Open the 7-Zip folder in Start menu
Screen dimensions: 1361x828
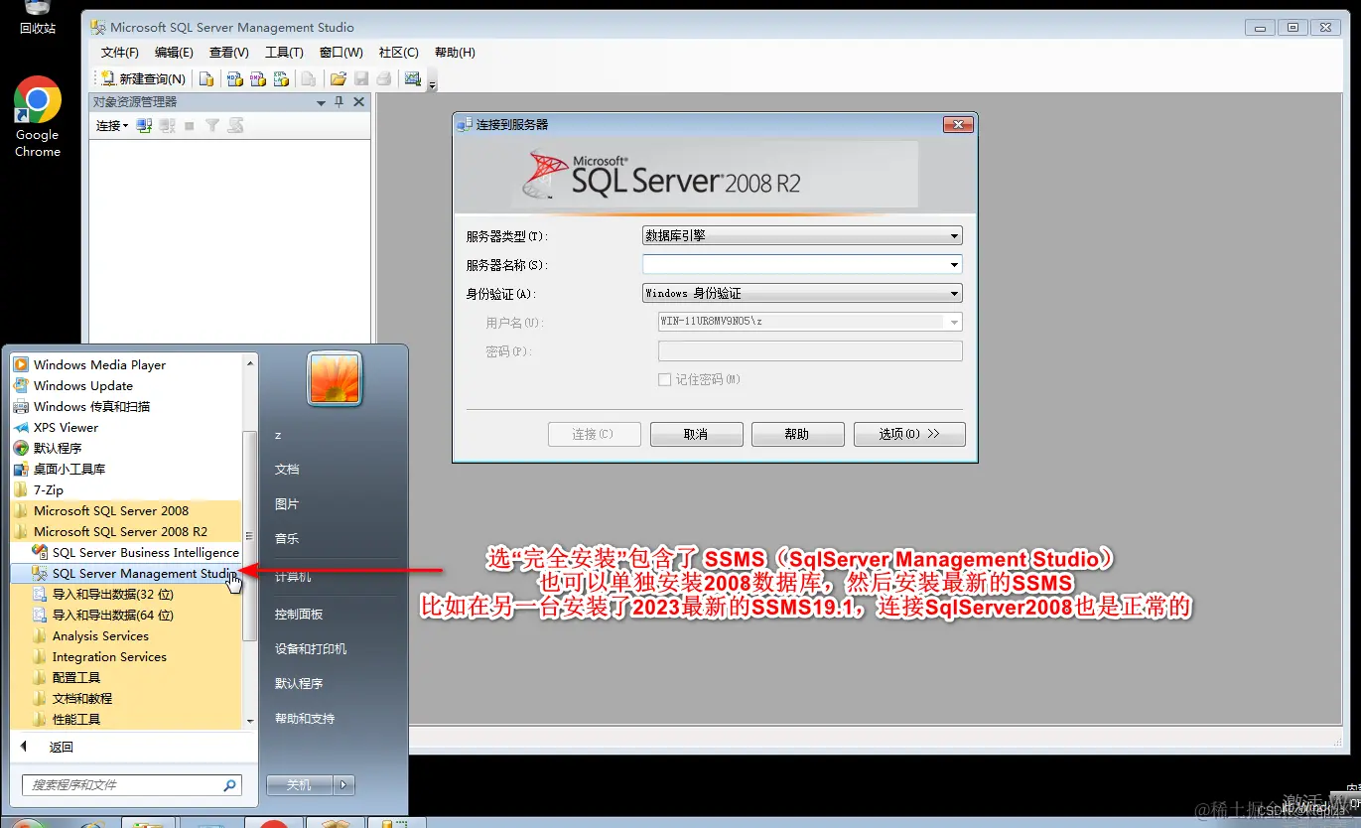[x=125, y=490]
